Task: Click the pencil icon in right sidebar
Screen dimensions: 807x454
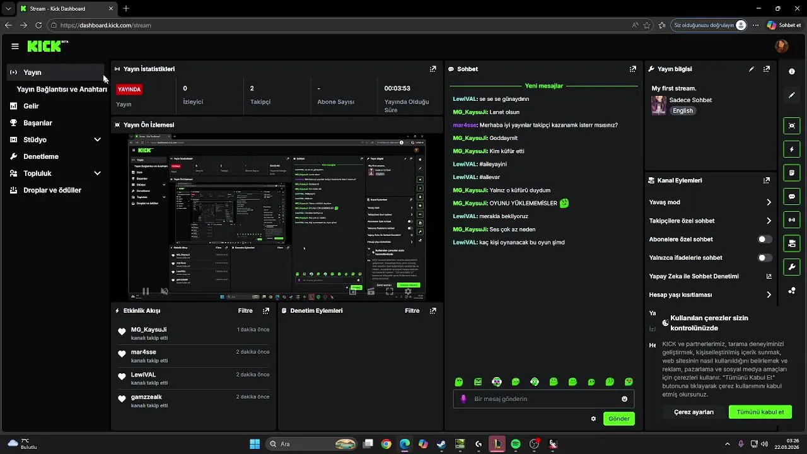Action: point(792,95)
